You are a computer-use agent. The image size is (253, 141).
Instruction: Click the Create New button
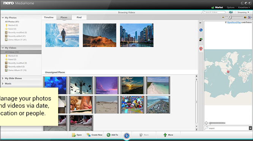coord(95,135)
